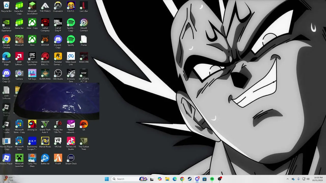Select the Roblox Player - Copy icon
Screen dimensions: 326x183
(6, 144)
